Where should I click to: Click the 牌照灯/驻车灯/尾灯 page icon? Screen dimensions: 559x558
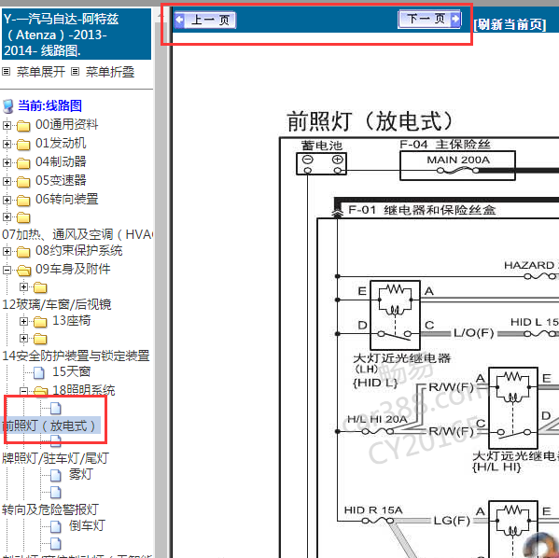pos(56,441)
